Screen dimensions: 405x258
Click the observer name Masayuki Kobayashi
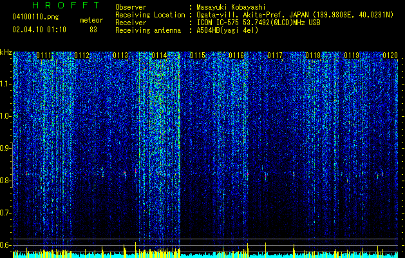point(231,7)
